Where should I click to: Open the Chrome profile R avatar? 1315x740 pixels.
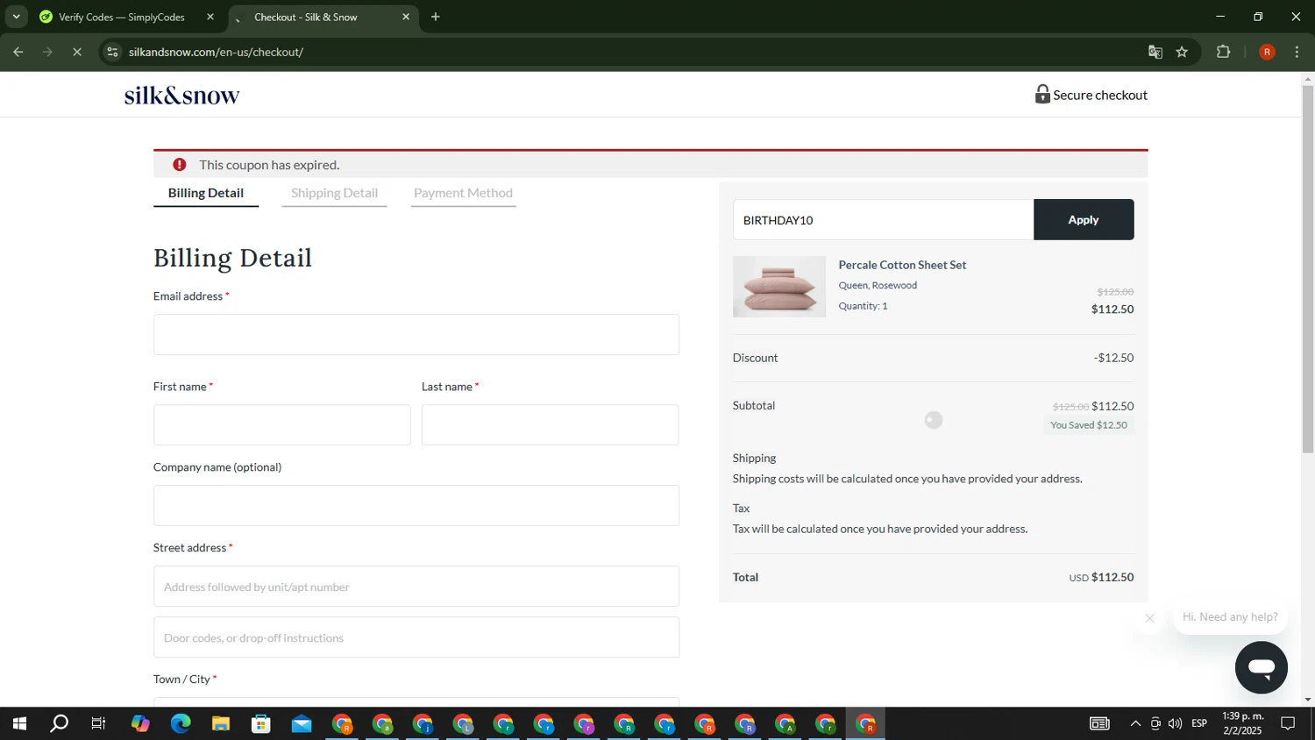tap(1267, 52)
